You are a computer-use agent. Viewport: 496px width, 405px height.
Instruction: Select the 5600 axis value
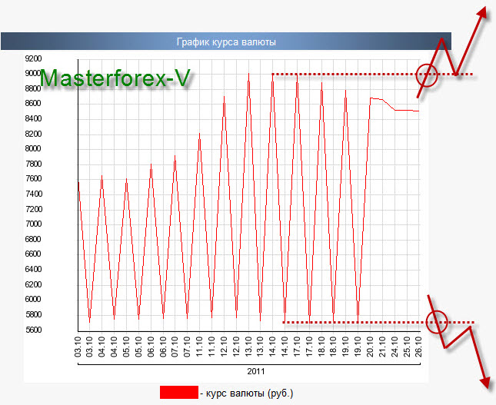(x=33, y=330)
